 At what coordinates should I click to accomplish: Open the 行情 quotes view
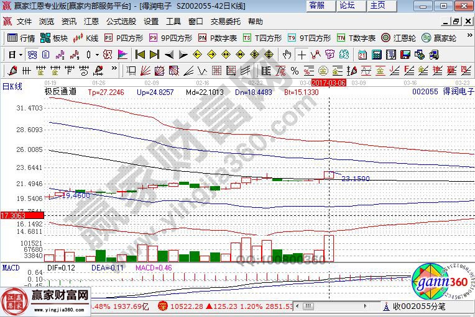pyautogui.click(x=21, y=38)
